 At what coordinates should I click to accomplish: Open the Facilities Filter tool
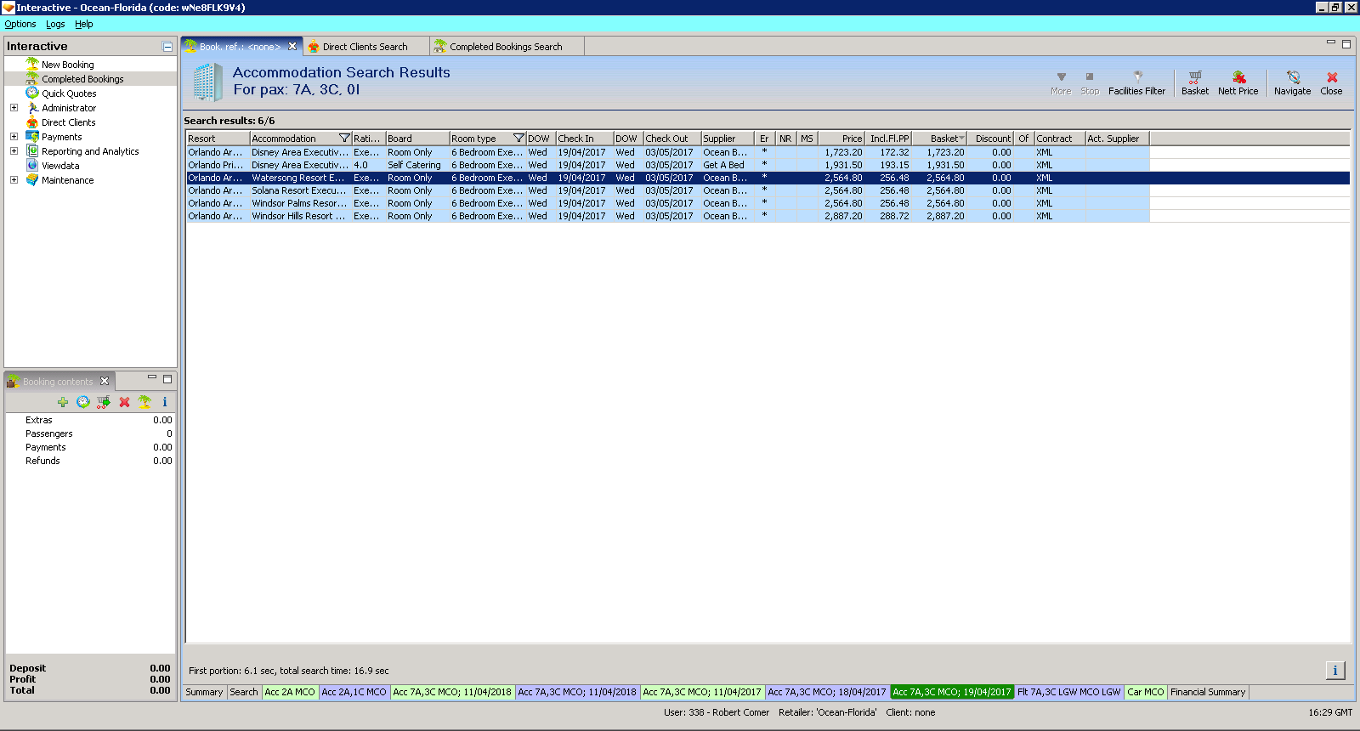[1136, 83]
